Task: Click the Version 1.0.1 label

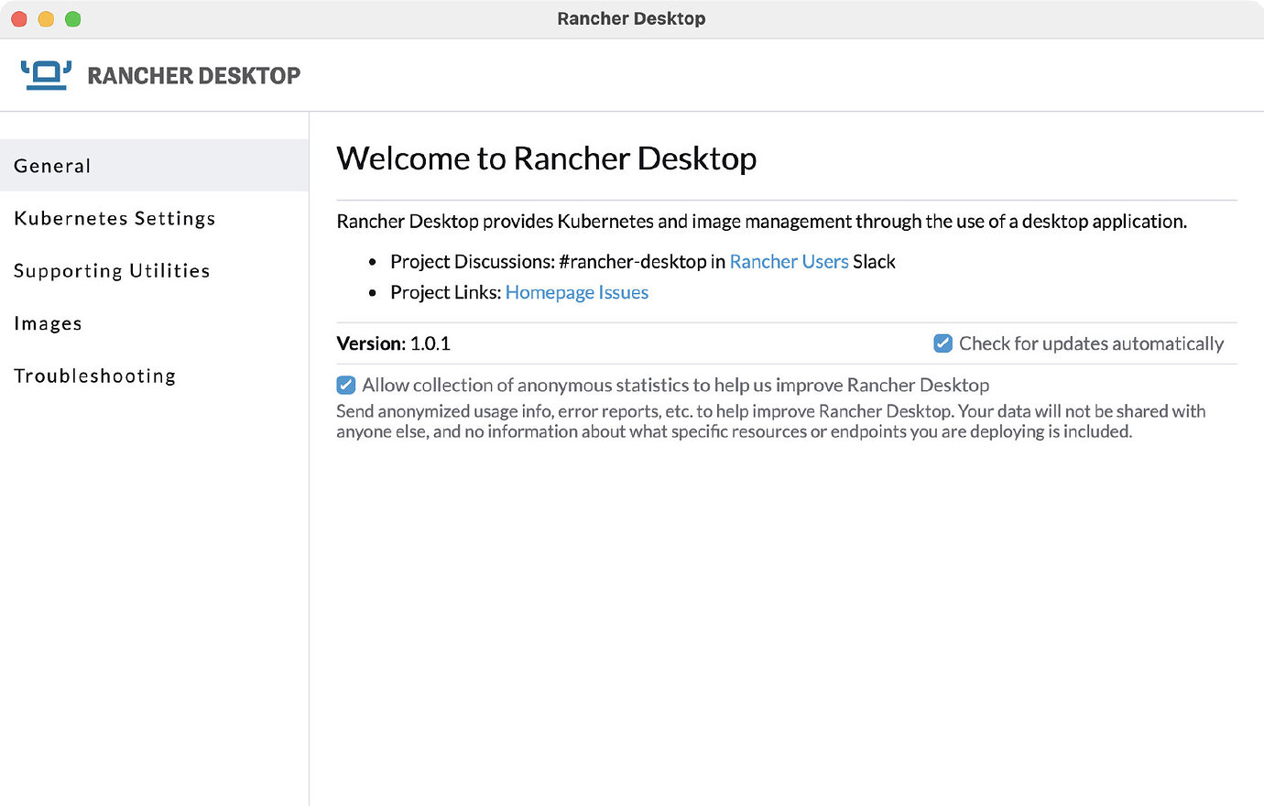Action: 394,343
